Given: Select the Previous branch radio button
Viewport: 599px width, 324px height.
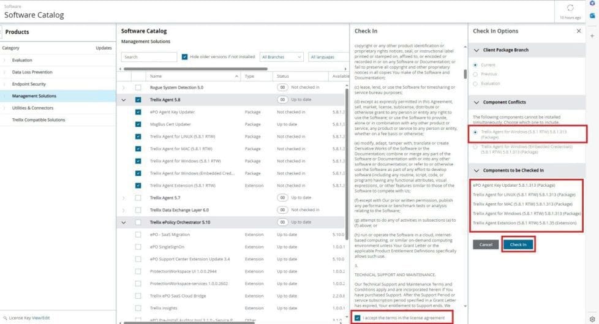Looking at the screenshot, I should tap(475, 74).
